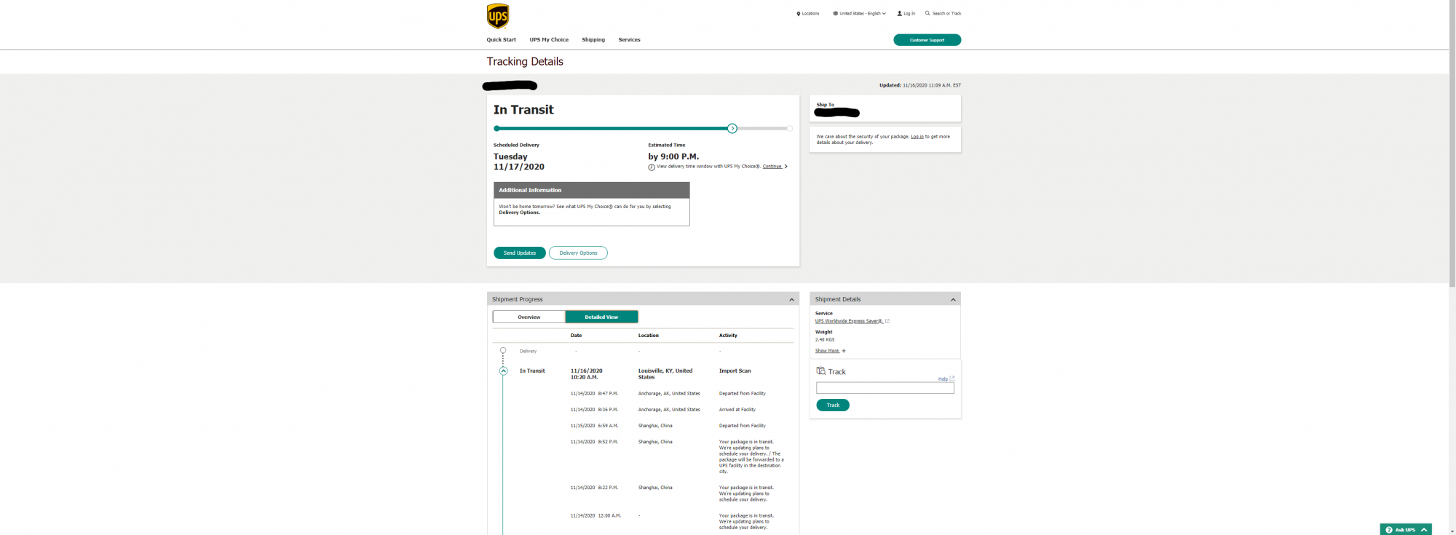
Task: Click the Date column header
Action: pyautogui.click(x=576, y=336)
